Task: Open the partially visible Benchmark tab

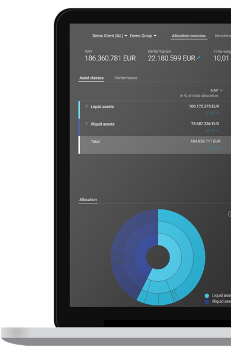Action: (x=223, y=36)
